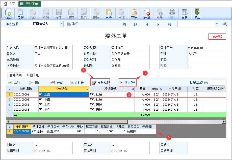Click the empty 电话号码 field
Viewport: 232px width, 160px height.
(53, 60)
